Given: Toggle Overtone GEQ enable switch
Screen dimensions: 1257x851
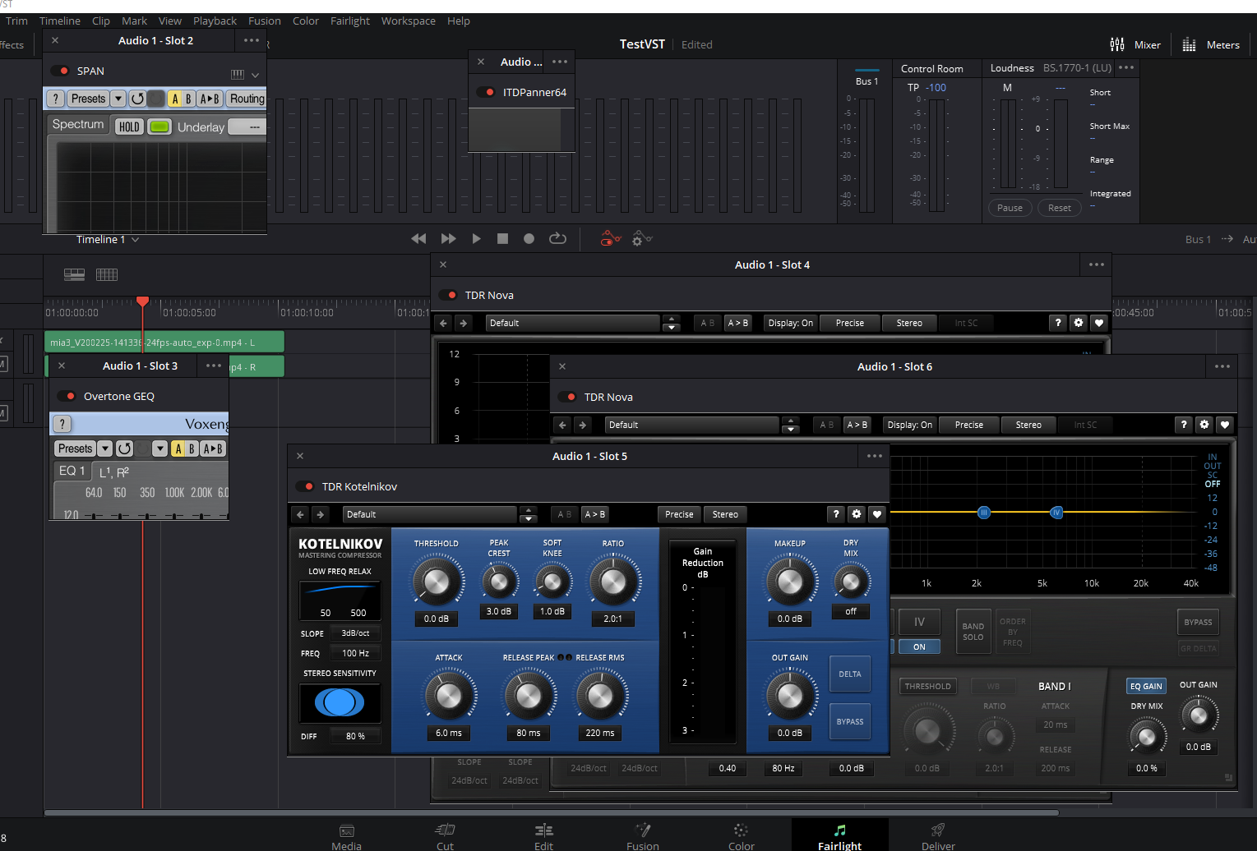Looking at the screenshot, I should pos(67,396).
